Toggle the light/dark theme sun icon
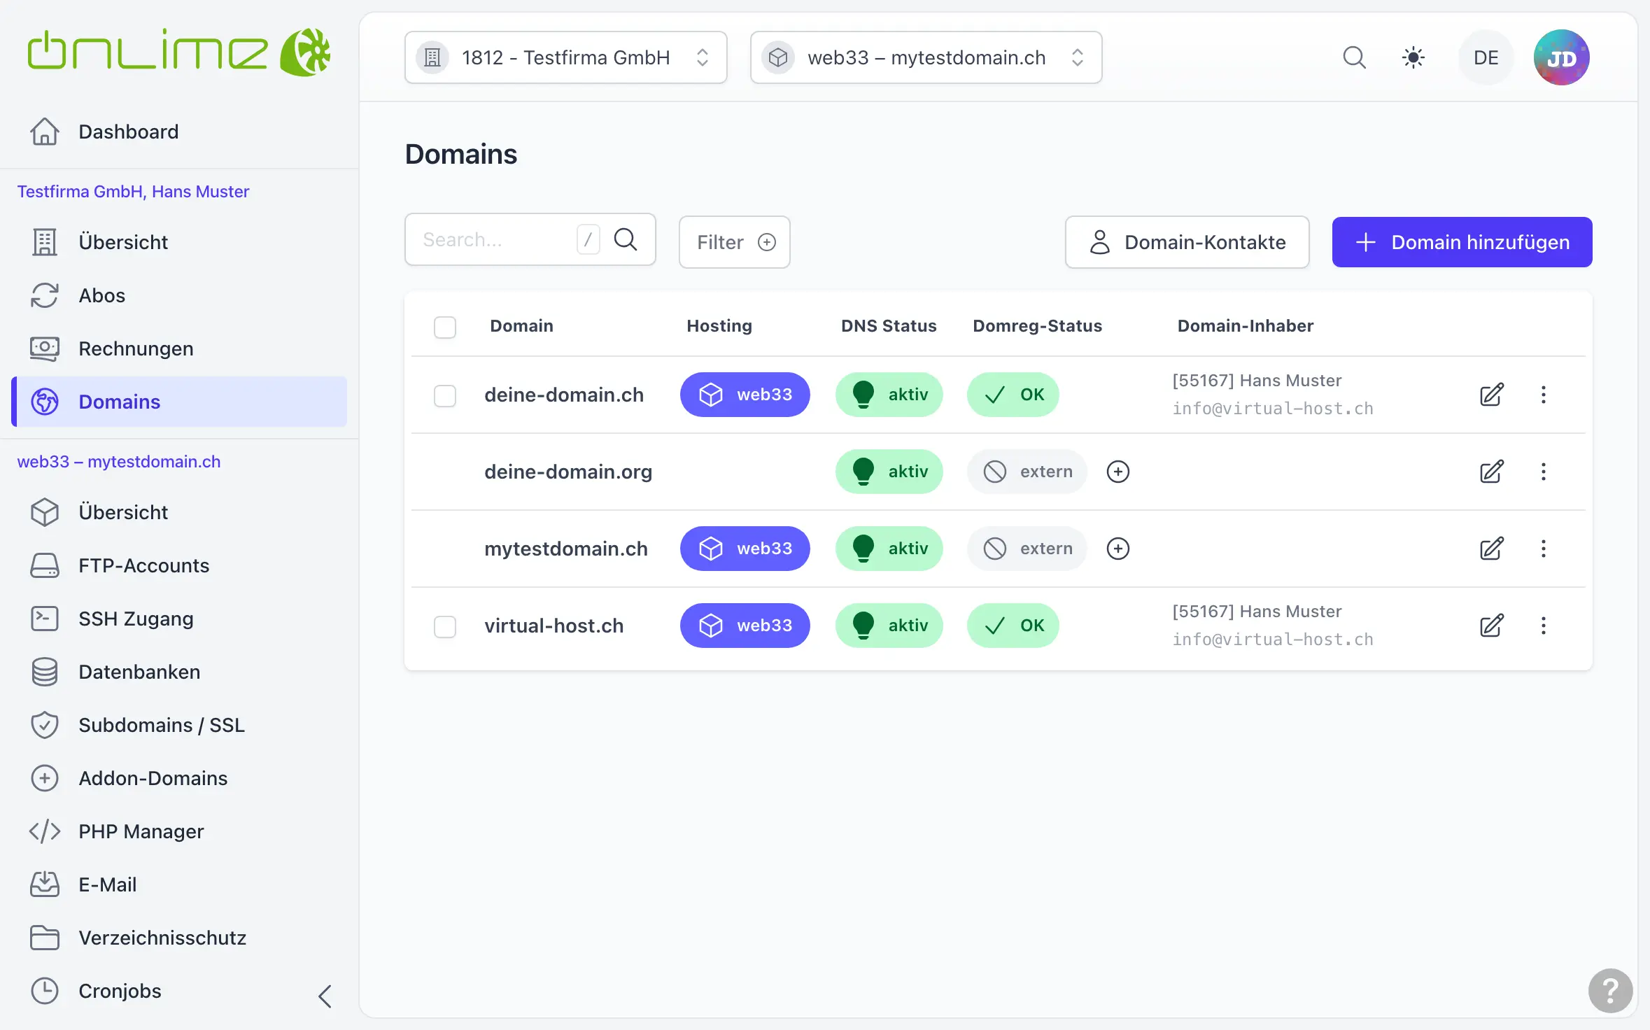Screen dimensions: 1650x1030 tap(1413, 57)
